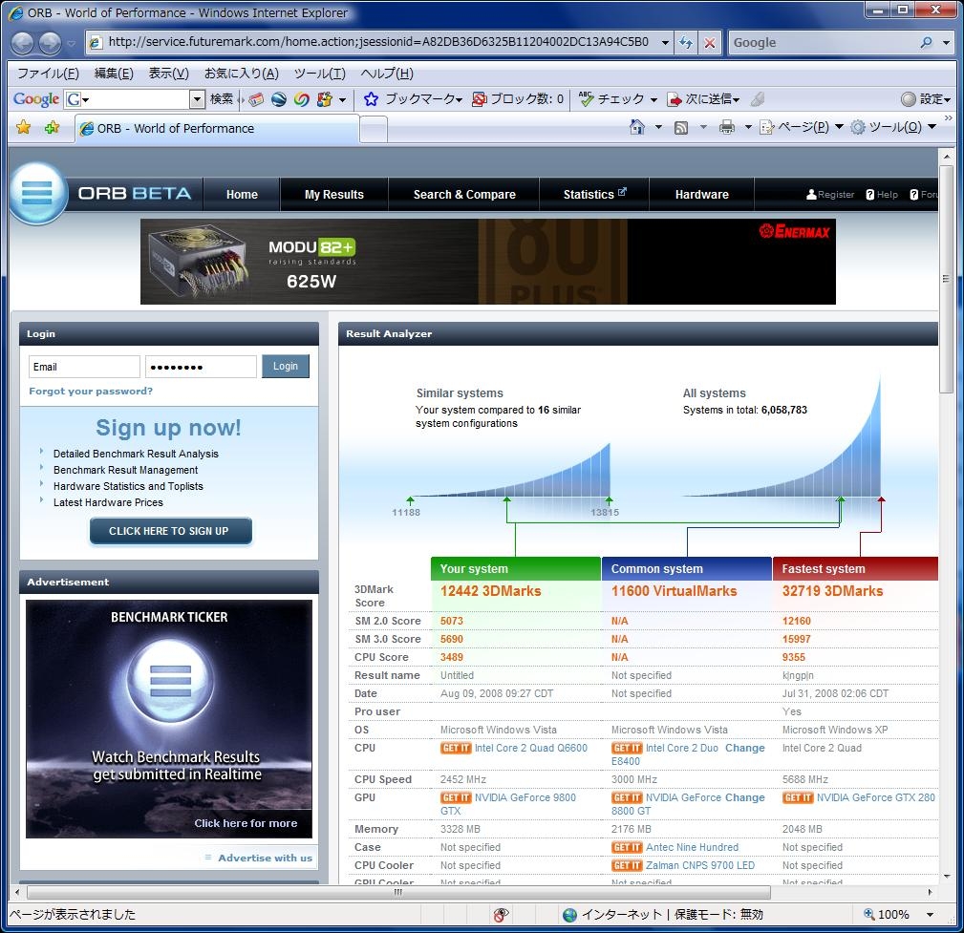Click the phishing filter icon in status bar
The height and width of the screenshot is (933, 964).
tap(501, 915)
